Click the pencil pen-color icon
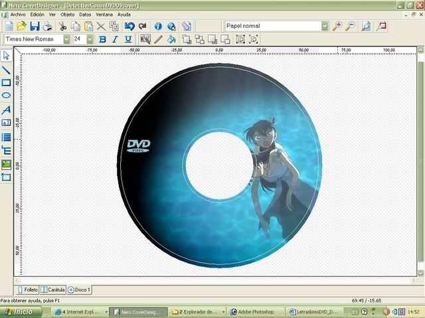 click(158, 39)
